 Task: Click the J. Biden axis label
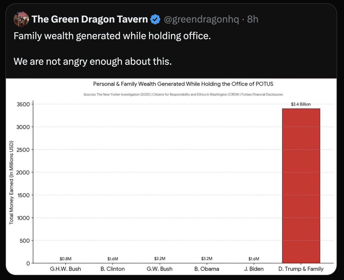coord(254,269)
